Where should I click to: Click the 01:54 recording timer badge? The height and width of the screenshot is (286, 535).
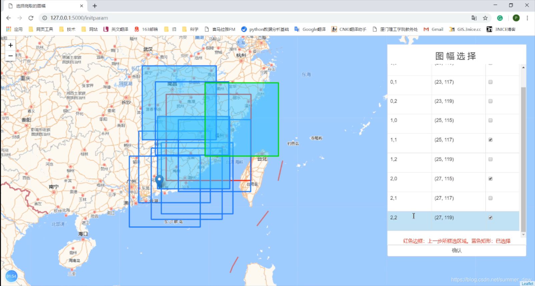click(x=11, y=276)
